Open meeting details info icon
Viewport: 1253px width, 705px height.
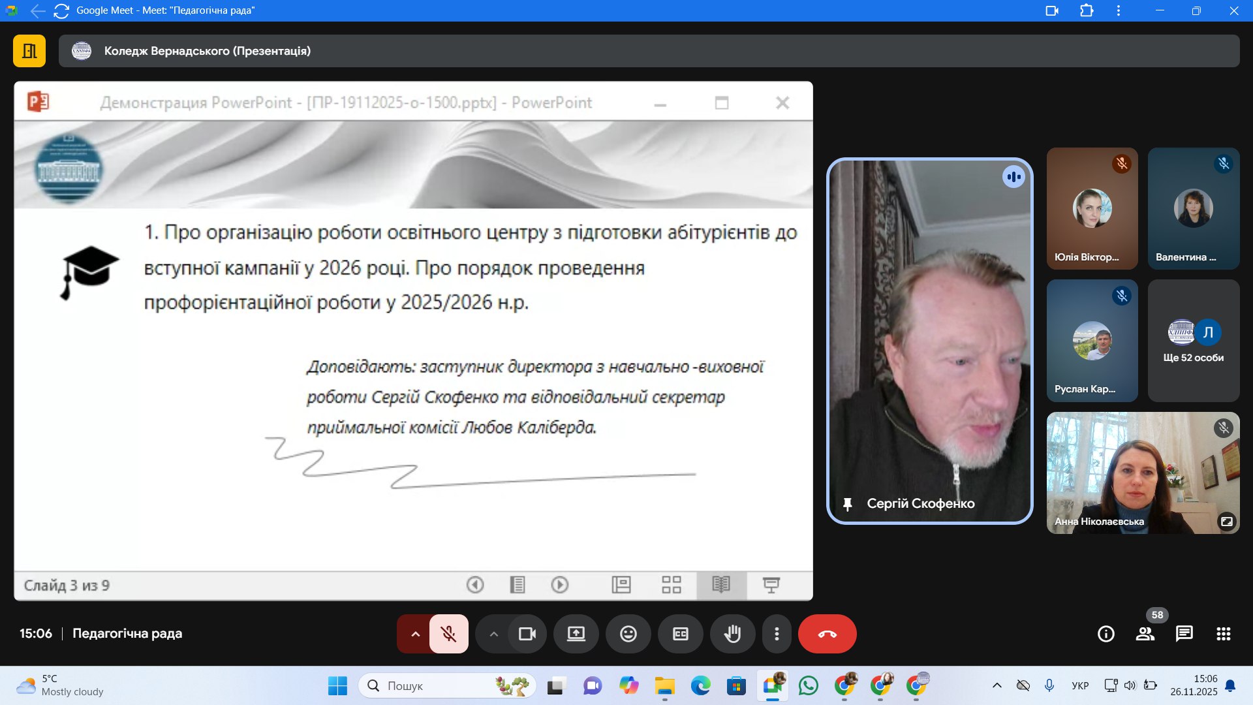(1106, 634)
